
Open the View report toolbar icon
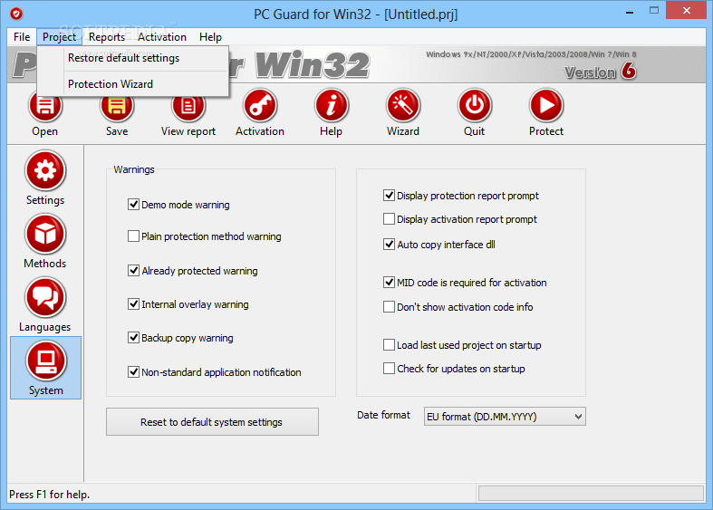click(188, 108)
